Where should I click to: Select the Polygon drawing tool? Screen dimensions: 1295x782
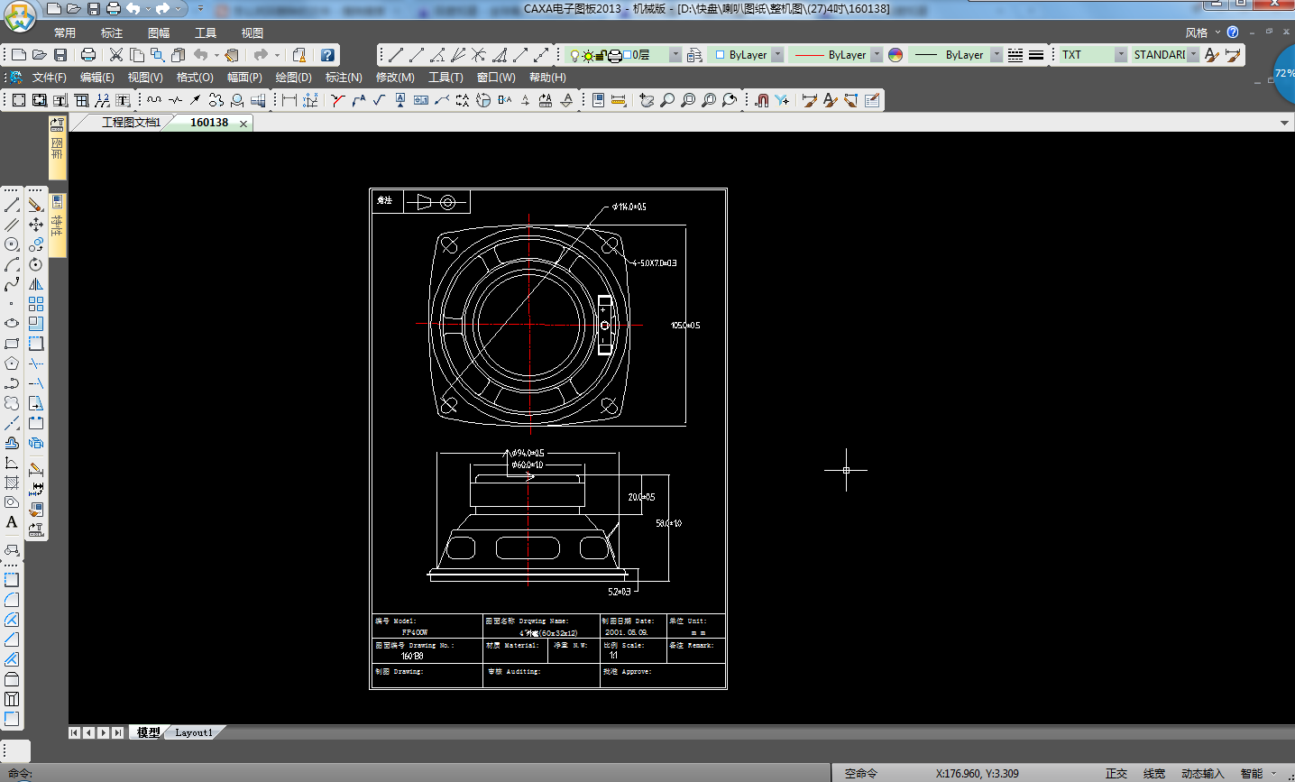(12, 363)
